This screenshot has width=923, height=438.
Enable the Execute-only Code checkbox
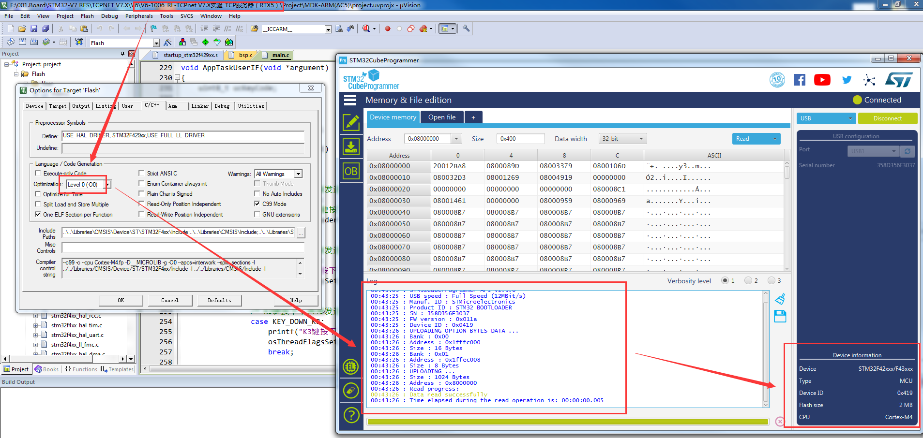(38, 173)
